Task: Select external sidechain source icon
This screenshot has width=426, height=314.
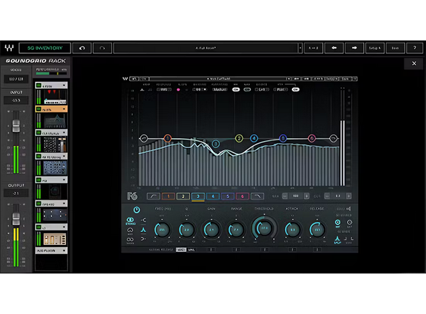Action: point(350,223)
